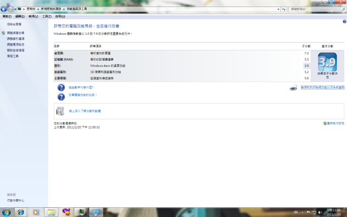
Task: Open the 行動作業中心 link under See also
Action: (x=16, y=200)
